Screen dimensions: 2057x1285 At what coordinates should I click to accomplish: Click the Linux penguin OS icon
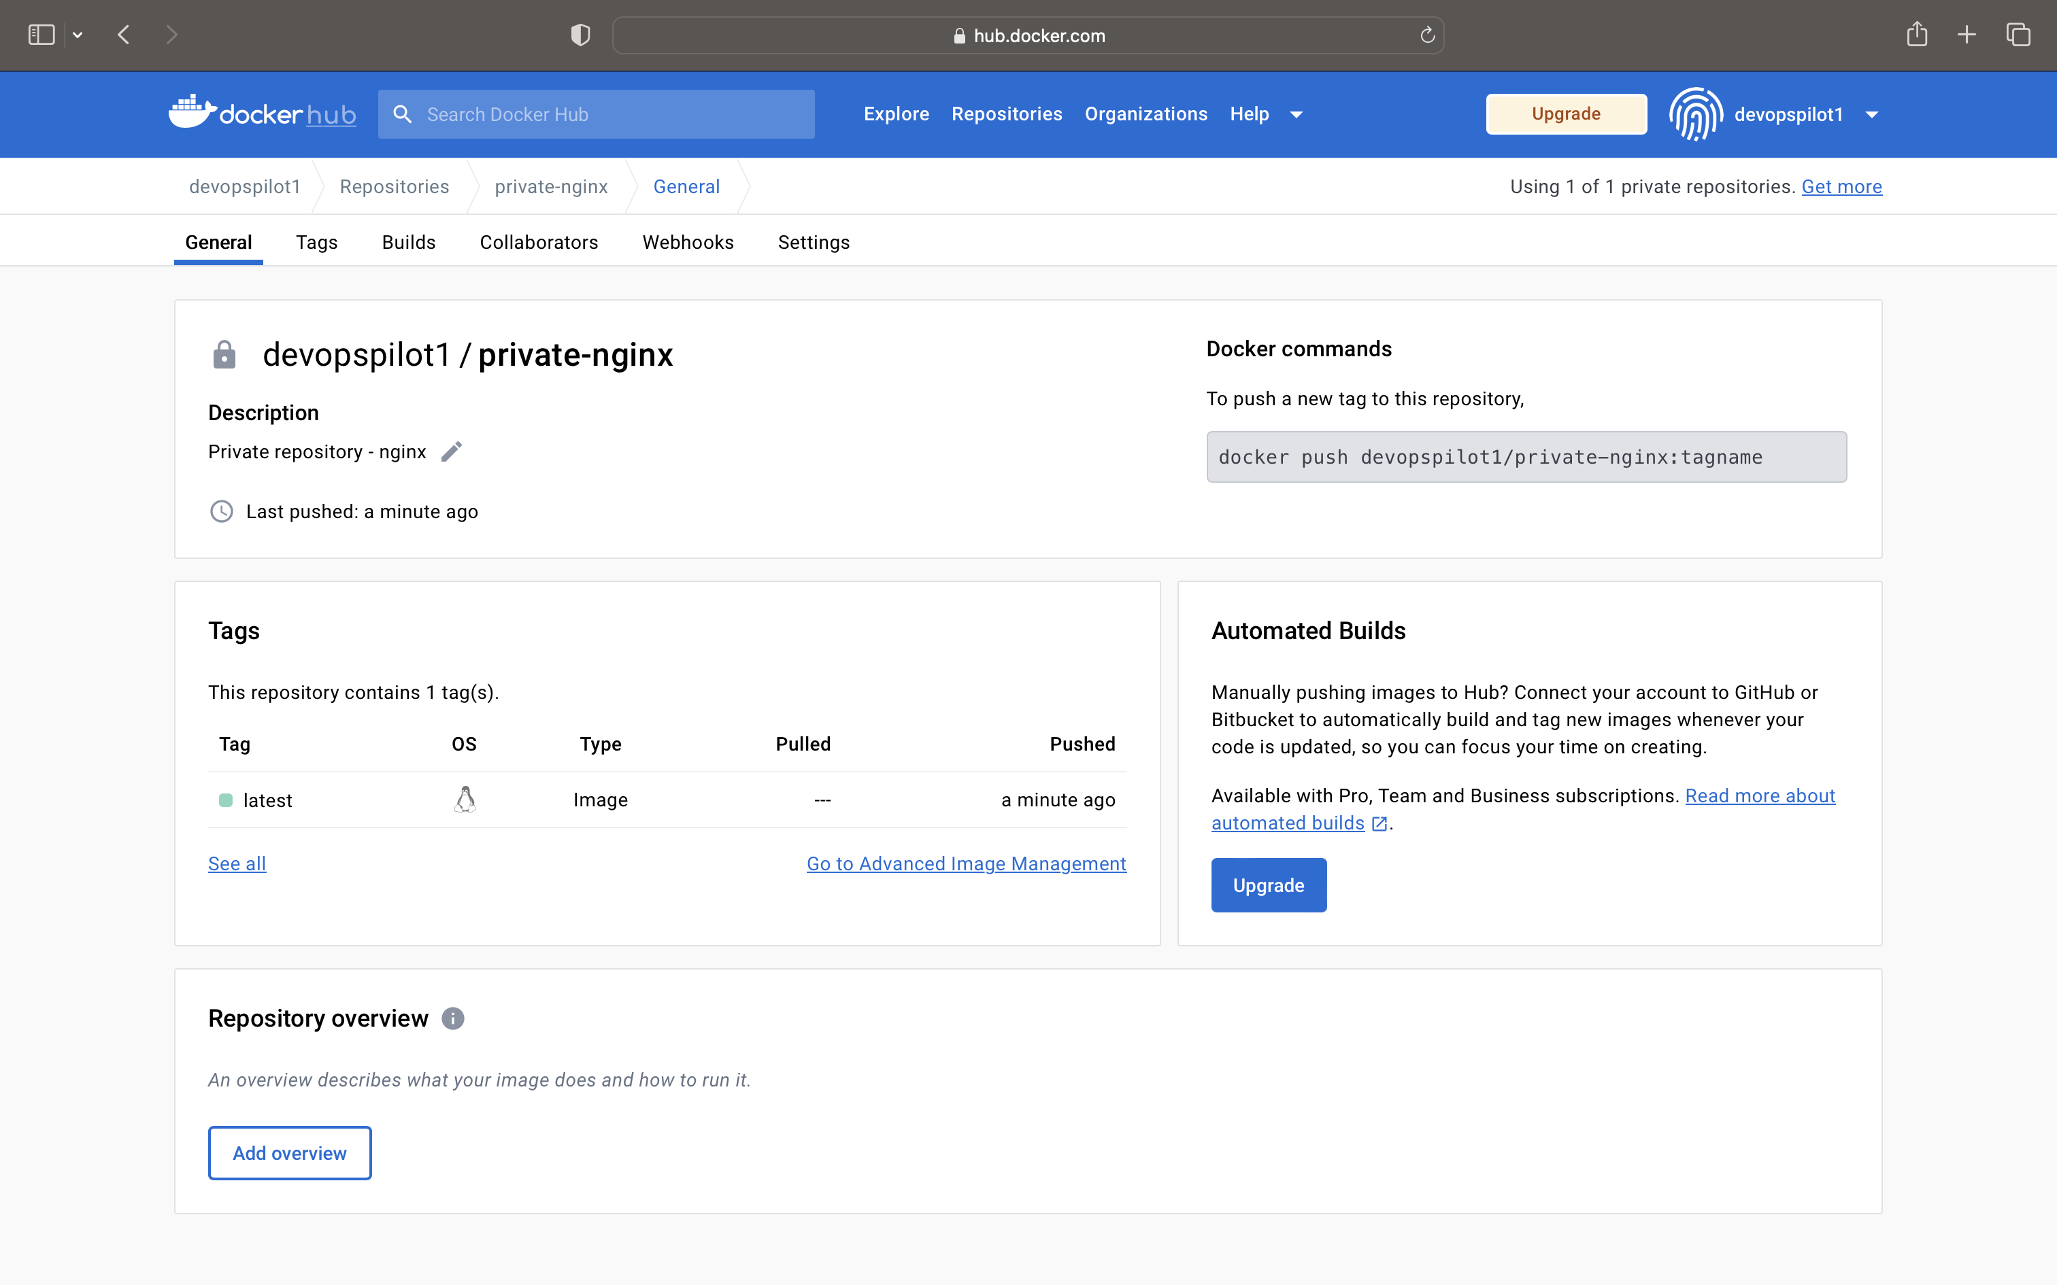point(465,800)
